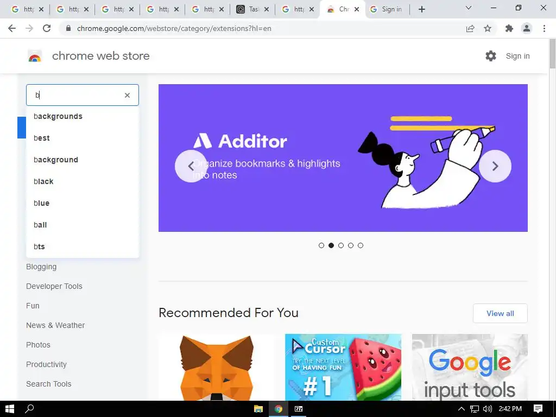The height and width of the screenshot is (417, 556).
Task: Click the browser back arrow
Action: [12, 28]
